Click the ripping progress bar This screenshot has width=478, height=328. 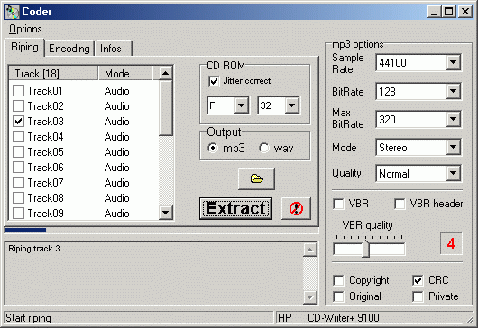tap(161, 231)
